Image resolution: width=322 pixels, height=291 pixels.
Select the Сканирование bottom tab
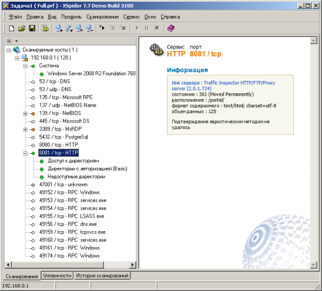coord(22,276)
